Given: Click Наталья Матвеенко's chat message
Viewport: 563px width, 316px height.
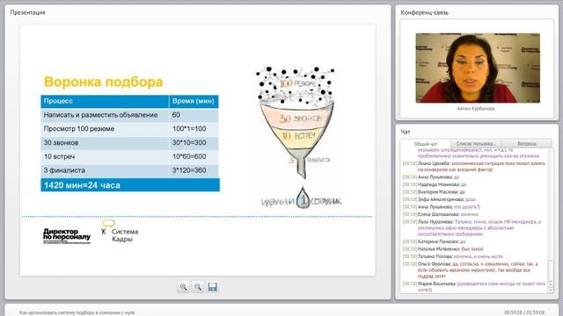Looking at the screenshot, I should [442, 249].
